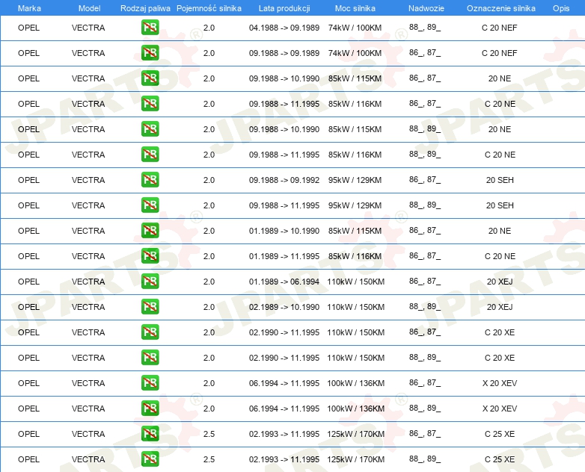Click fuel icon for 20 NE, 09.1988, body 86_, 87_

click(150, 78)
